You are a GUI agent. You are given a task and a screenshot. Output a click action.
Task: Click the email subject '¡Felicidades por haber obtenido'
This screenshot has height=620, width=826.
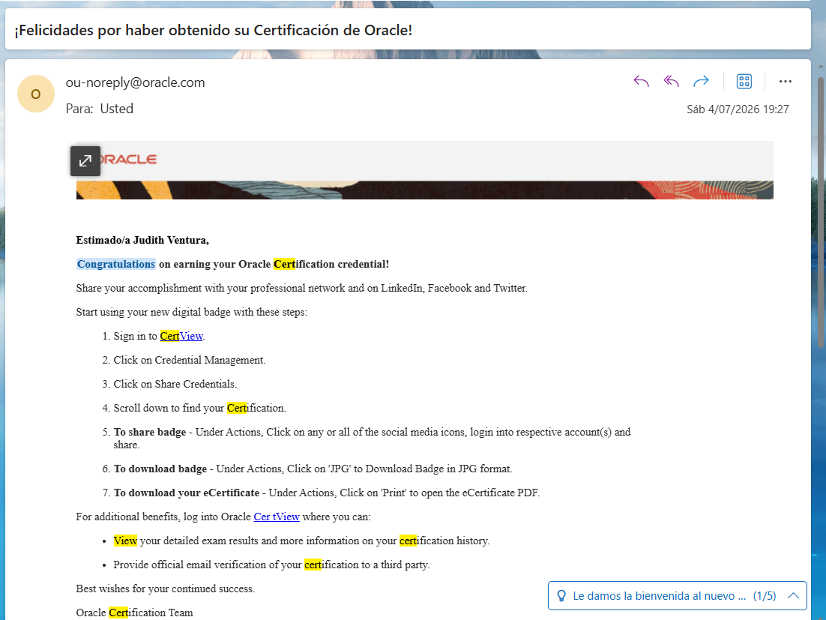(214, 30)
